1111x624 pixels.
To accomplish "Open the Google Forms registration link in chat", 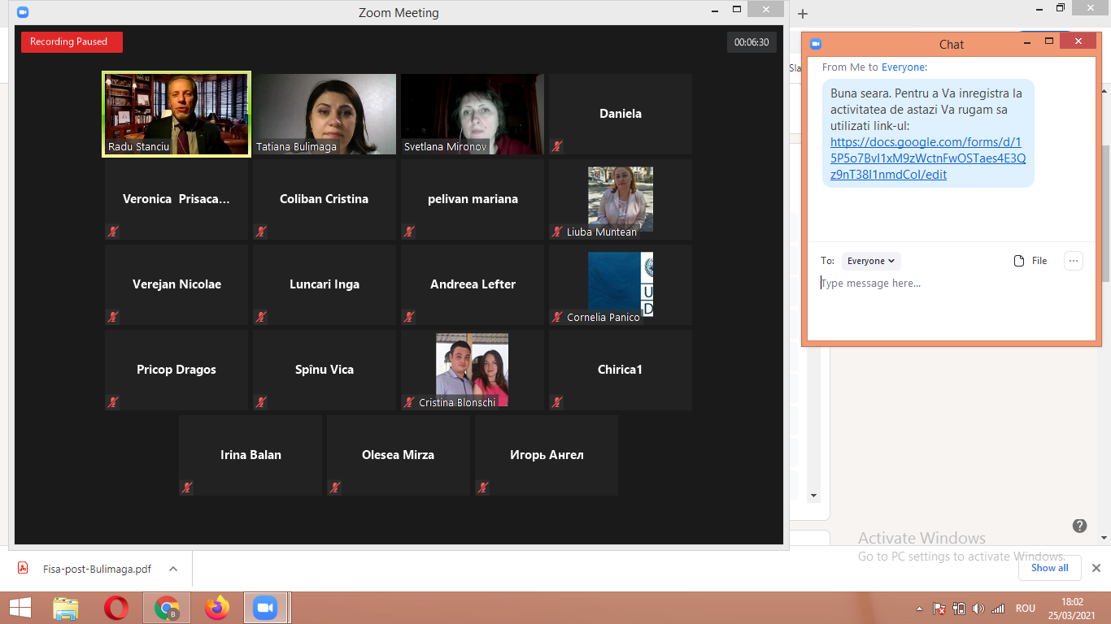I will (928, 158).
